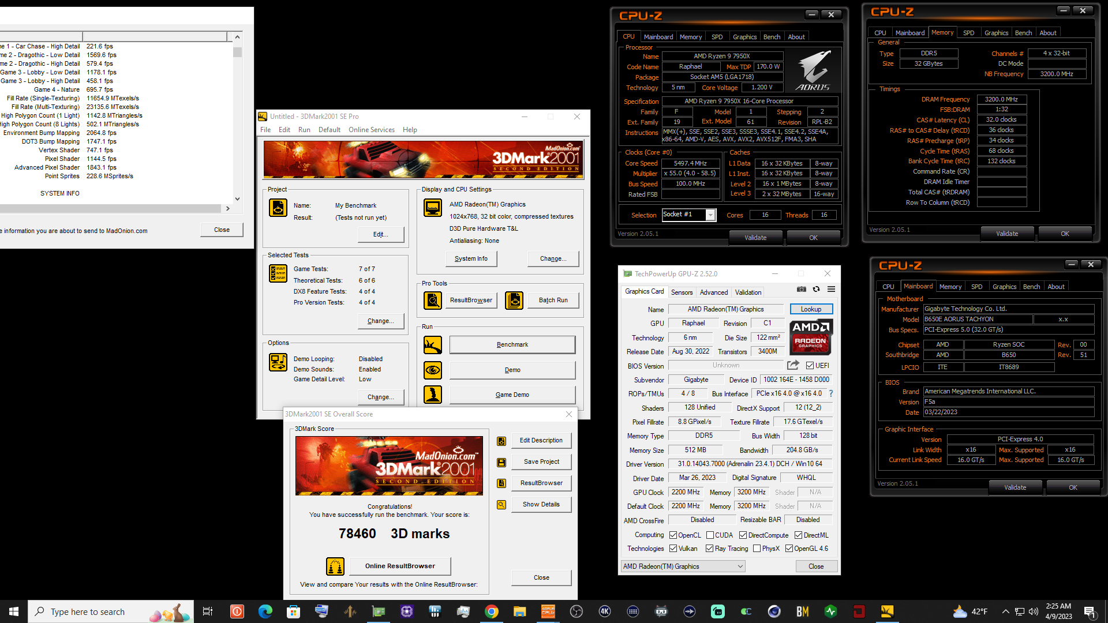Click the ResultBrowser icon in score window

pyautogui.click(x=501, y=483)
